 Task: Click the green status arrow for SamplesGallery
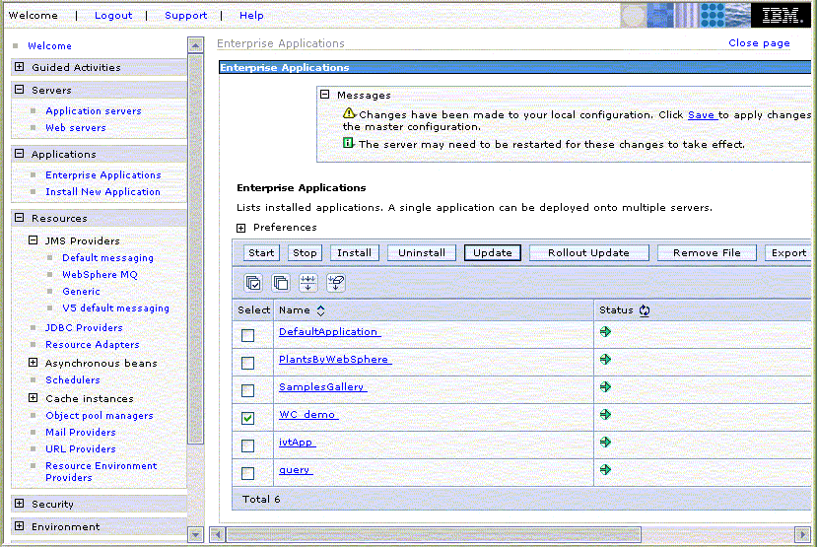(605, 387)
